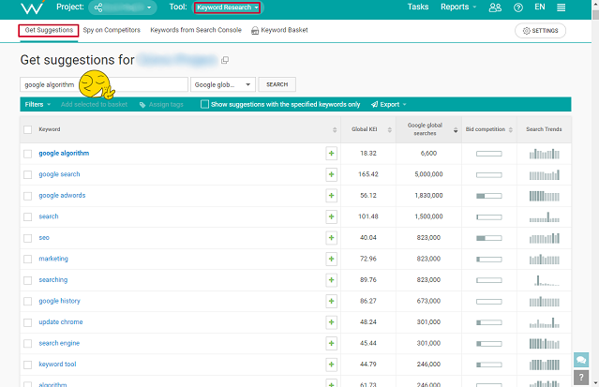Enable show suggestions with specified keywords only
This screenshot has width=599, height=387.
tap(204, 104)
